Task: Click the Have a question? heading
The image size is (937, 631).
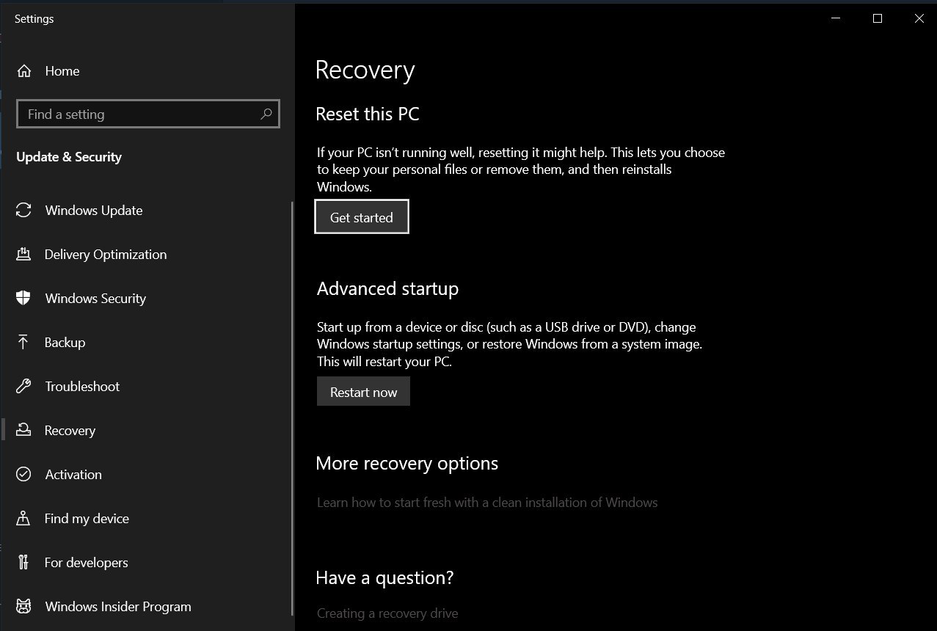Action: [x=385, y=578]
